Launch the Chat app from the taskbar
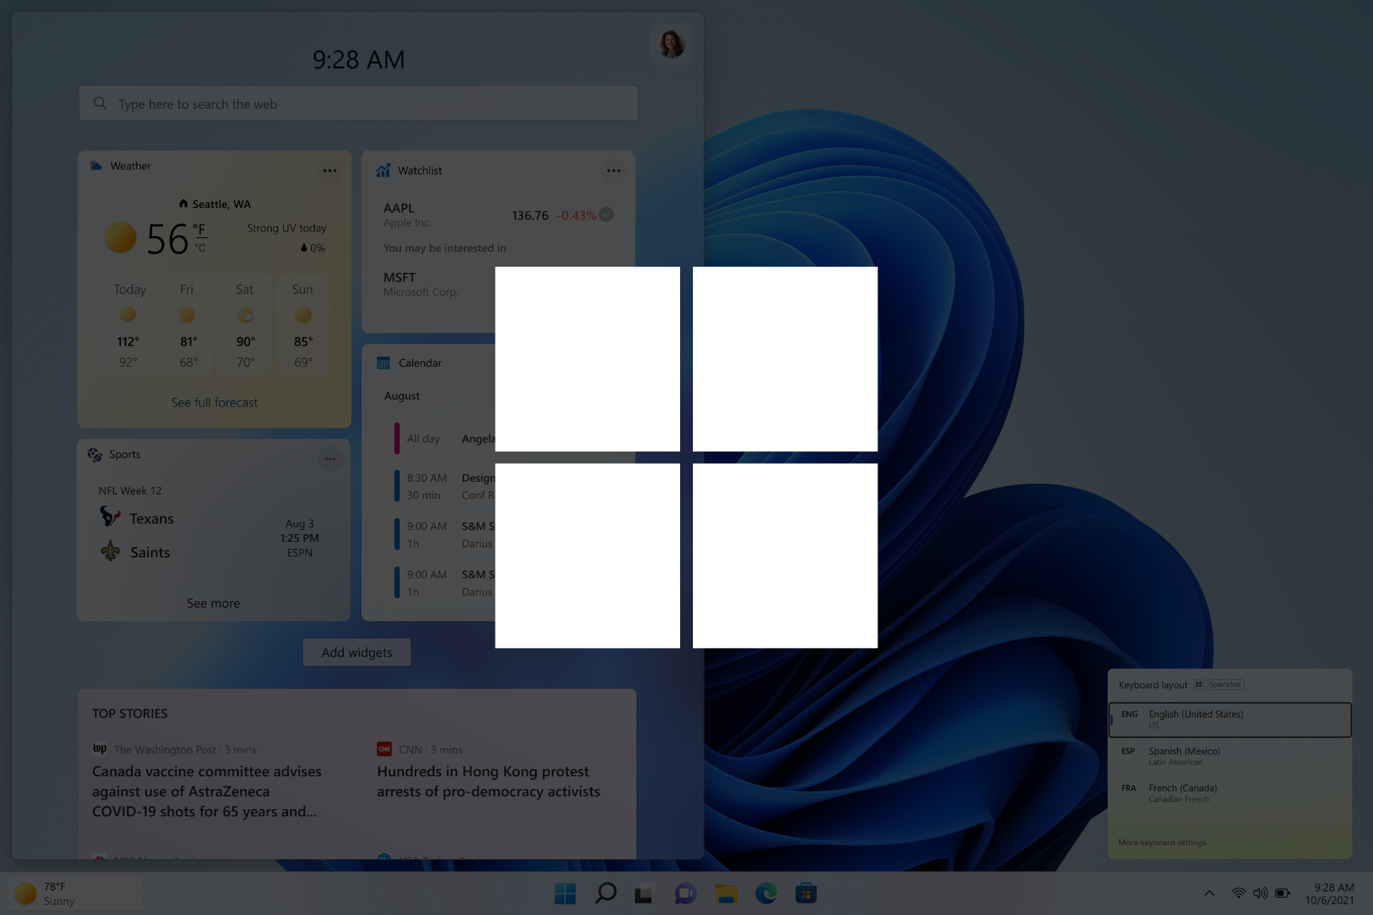The width and height of the screenshot is (1373, 915). (x=685, y=894)
